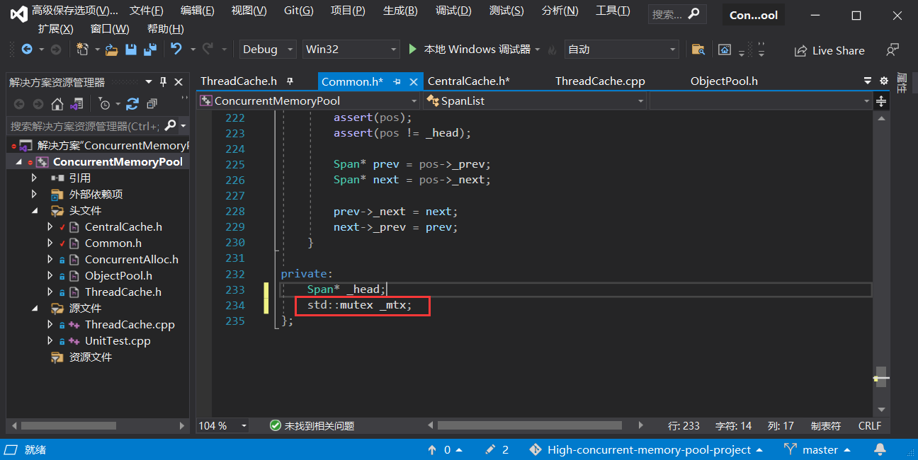This screenshot has height=460, width=918.
Task: Click the open file folder icon
Action: click(x=111, y=50)
